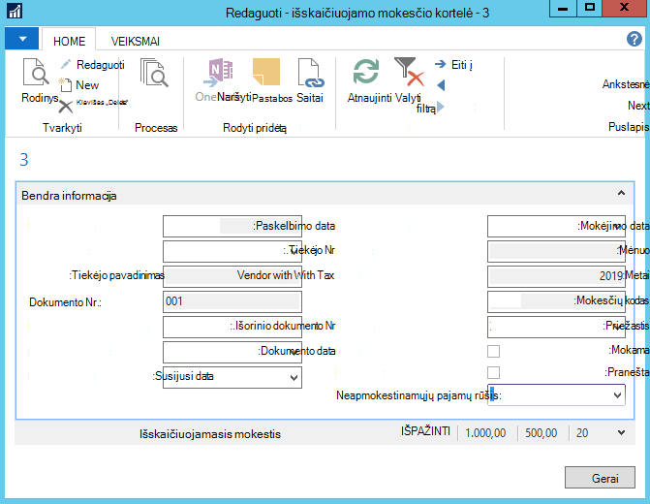Maximize the window
Screen dimensions: 650x504
tap(590, 8)
